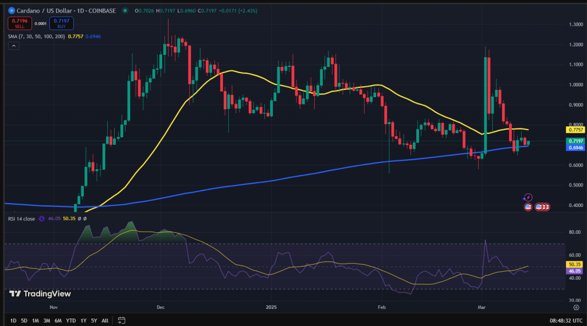
Task: Select the 6M time range
Action: [58, 320]
